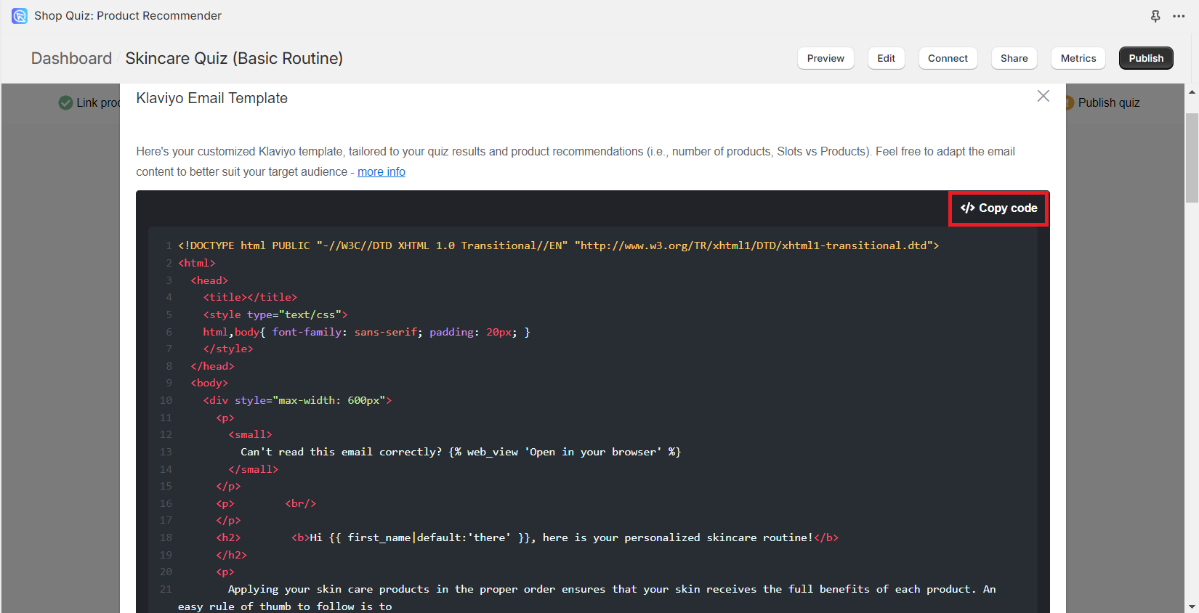Click the closing '</style>' tag line
The image size is (1199, 613).
[x=229, y=349]
